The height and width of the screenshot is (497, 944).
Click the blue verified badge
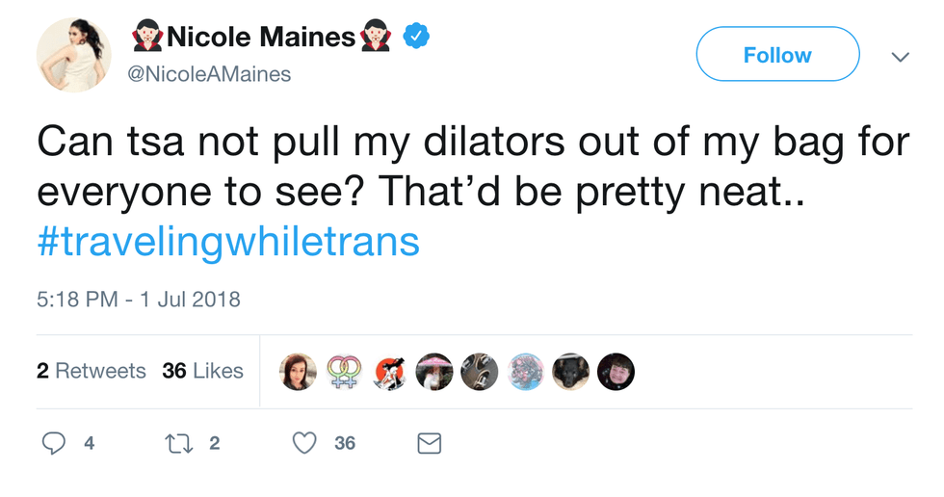coord(415,37)
